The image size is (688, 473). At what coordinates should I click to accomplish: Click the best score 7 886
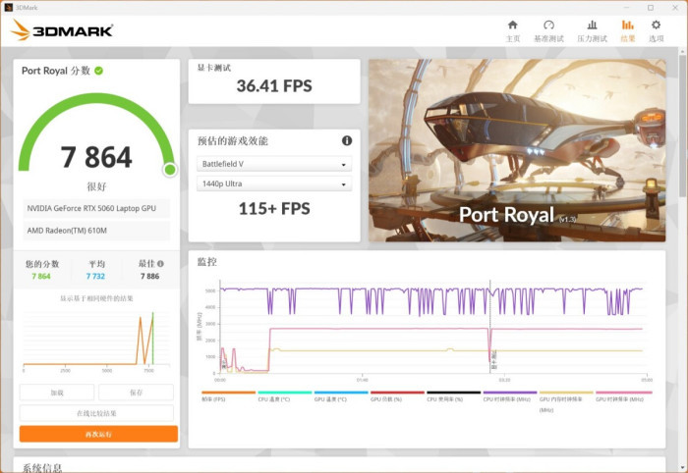point(150,276)
